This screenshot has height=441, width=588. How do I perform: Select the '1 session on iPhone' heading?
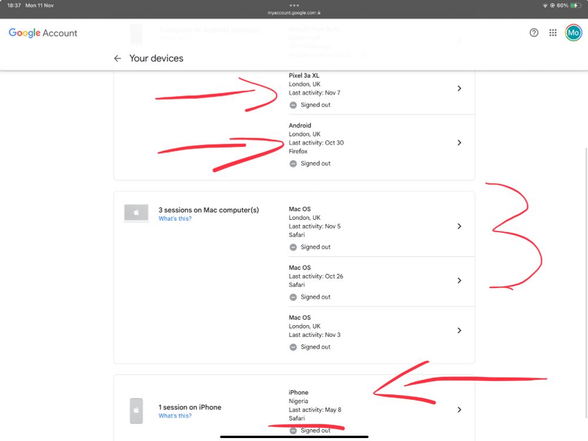190,407
